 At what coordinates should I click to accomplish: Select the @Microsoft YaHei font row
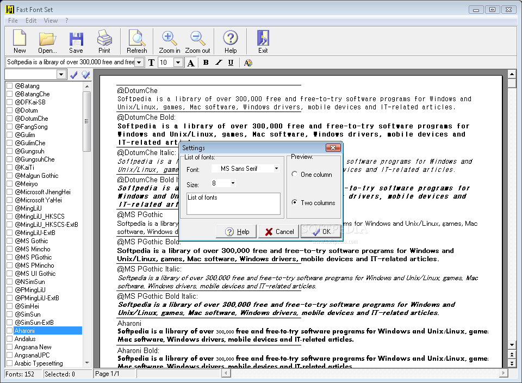(x=38, y=200)
